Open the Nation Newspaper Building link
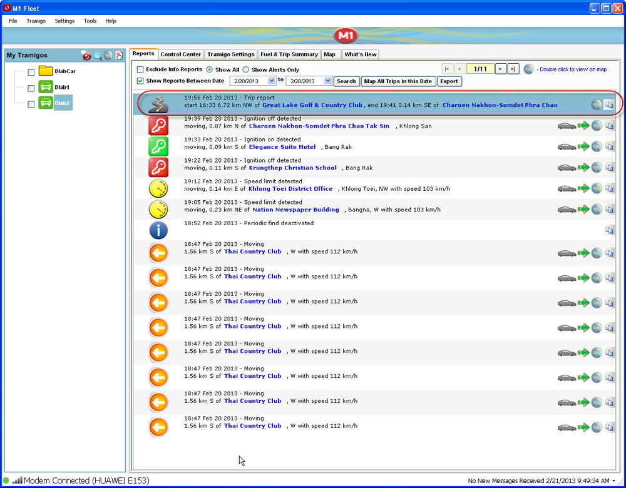The image size is (626, 488). [295, 210]
